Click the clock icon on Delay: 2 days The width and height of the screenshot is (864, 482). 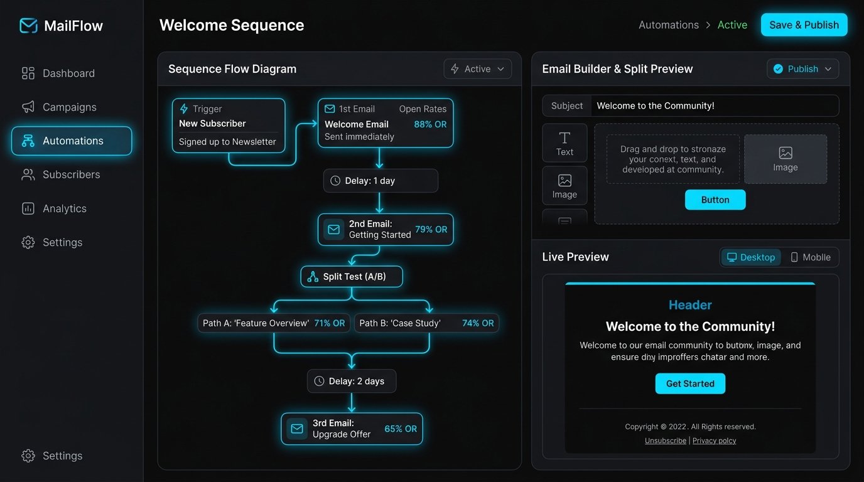319,381
